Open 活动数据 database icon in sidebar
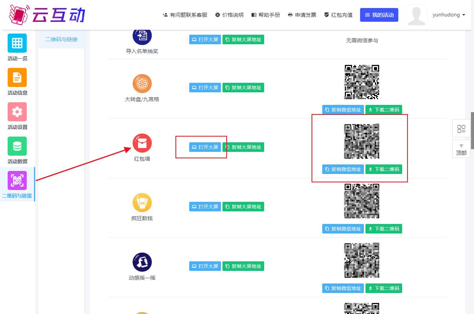This screenshot has height=314, width=474. pos(17,146)
